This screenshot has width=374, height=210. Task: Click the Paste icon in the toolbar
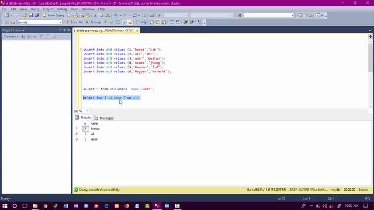pyautogui.click(x=108, y=16)
